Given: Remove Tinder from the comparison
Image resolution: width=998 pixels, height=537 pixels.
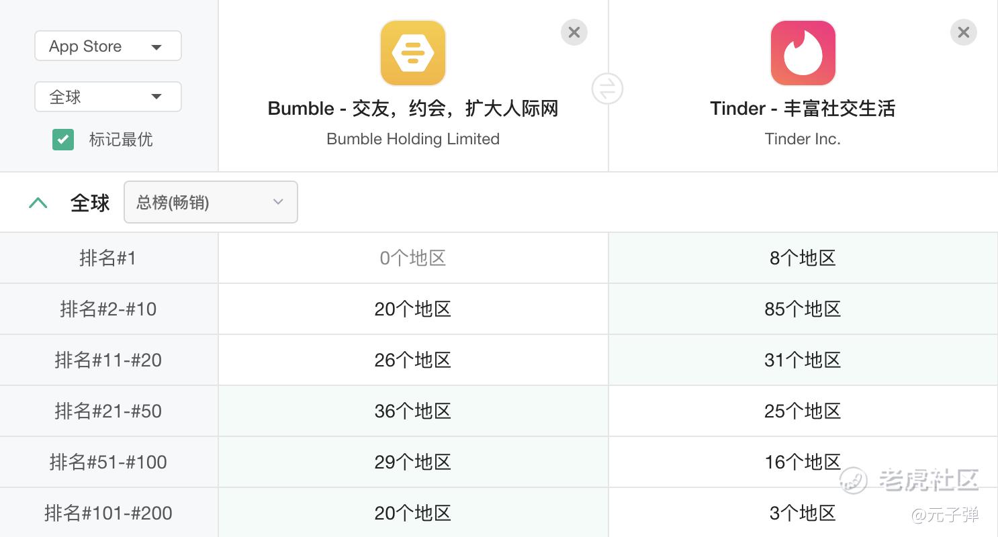Looking at the screenshot, I should [964, 32].
